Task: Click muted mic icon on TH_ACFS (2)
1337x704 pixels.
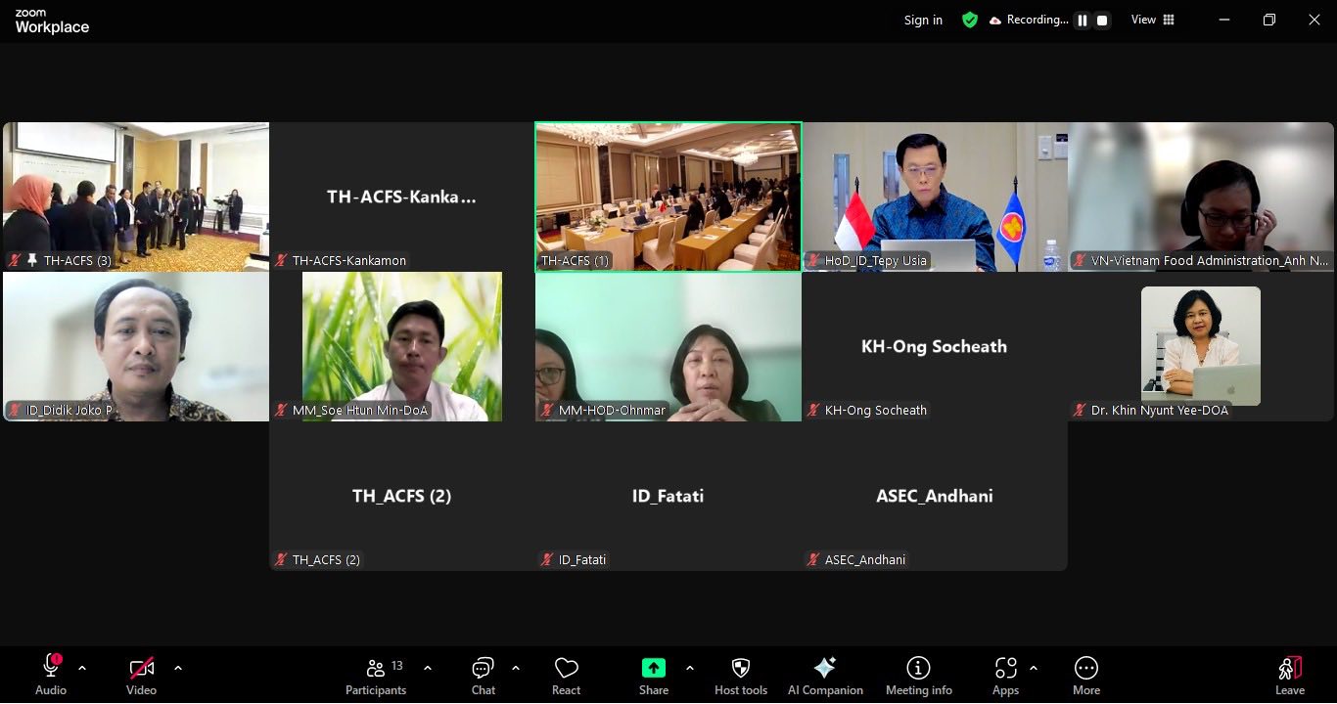Action: [x=282, y=559]
